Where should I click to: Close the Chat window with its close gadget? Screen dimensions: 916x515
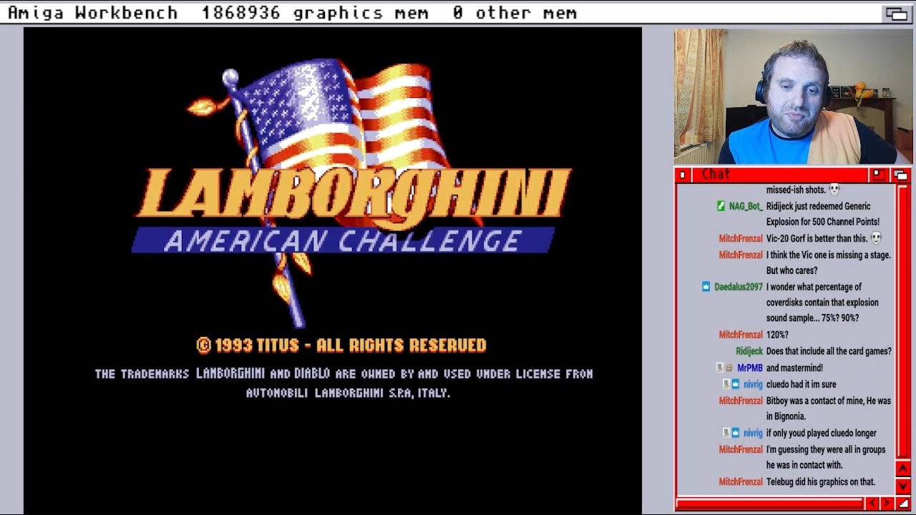tap(683, 175)
